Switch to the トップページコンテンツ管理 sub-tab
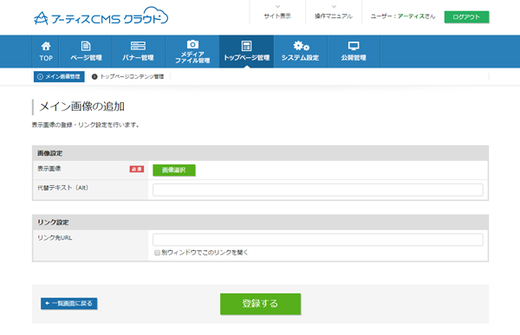Screen dimensions: 520x335 click(128, 76)
